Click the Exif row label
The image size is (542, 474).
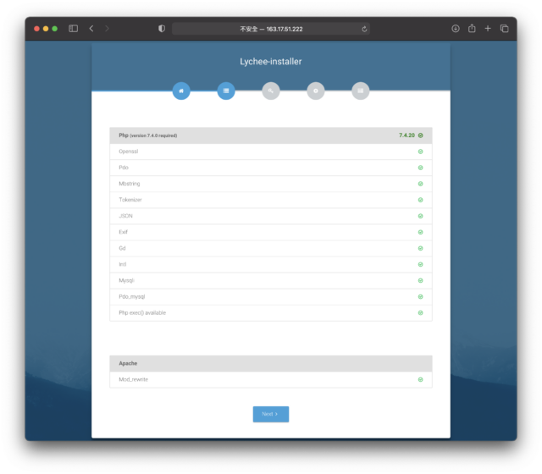[x=123, y=232]
